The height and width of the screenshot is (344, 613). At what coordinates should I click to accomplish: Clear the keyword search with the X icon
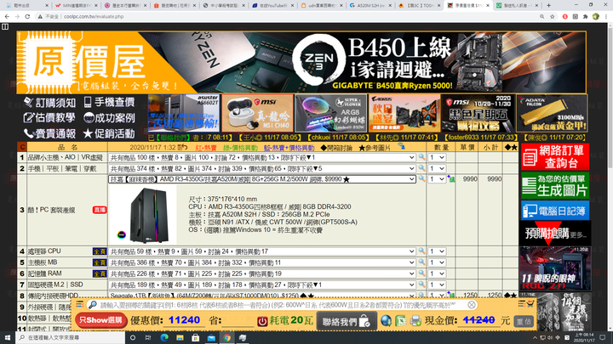point(472,305)
